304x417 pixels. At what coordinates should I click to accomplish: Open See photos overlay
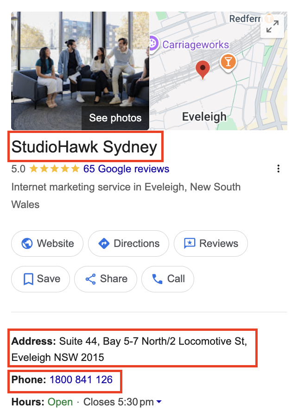115,118
